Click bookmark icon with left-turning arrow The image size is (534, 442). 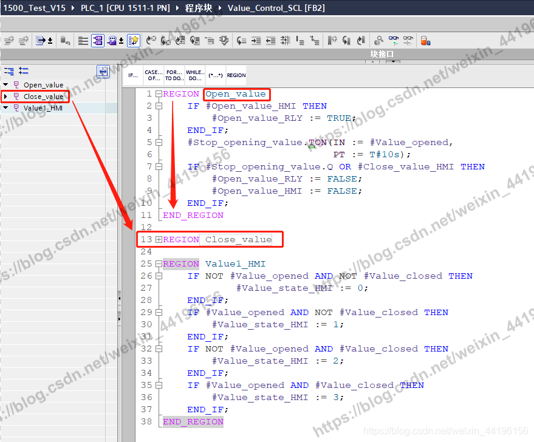coord(347,41)
